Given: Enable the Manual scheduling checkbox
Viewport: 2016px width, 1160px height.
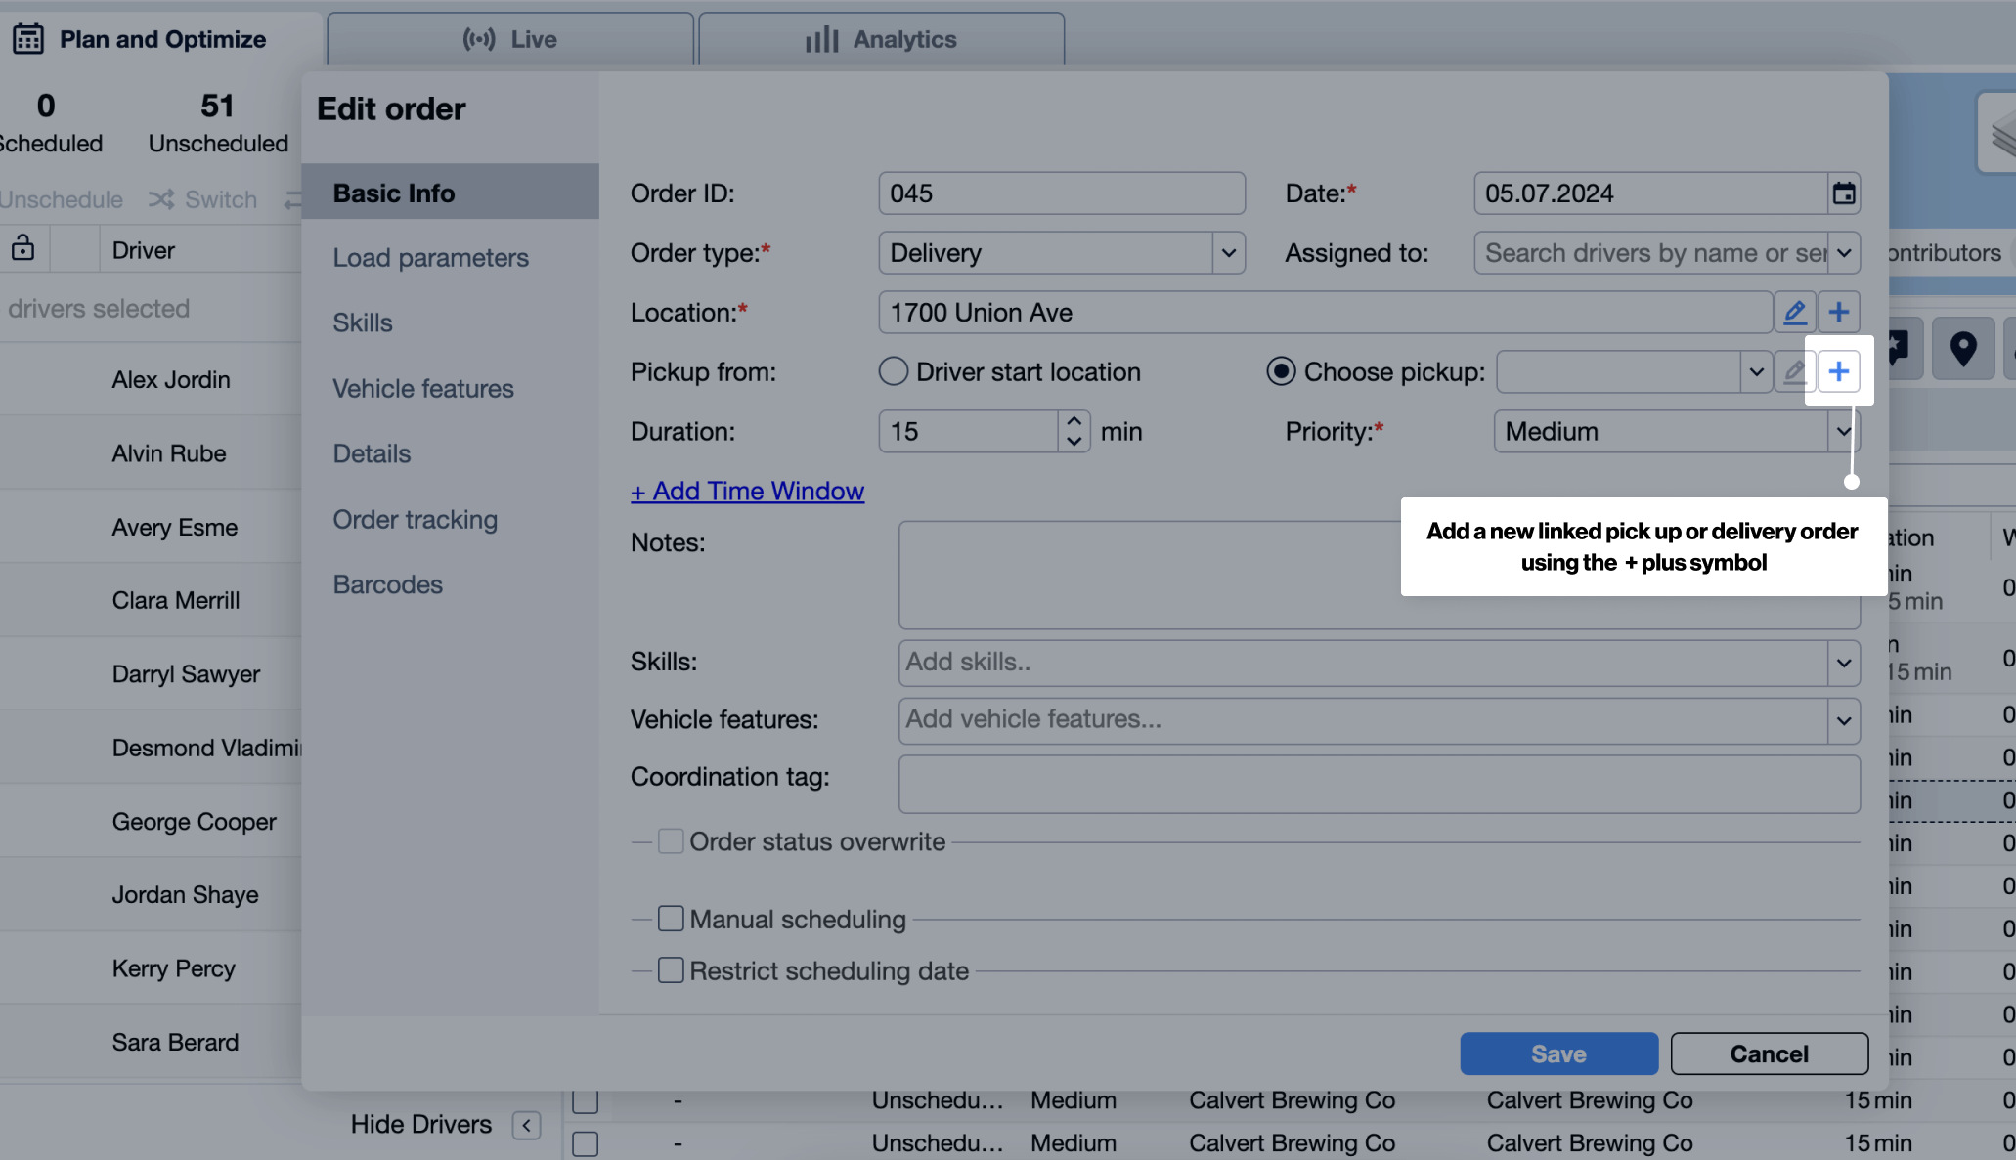Looking at the screenshot, I should pyautogui.click(x=671, y=919).
